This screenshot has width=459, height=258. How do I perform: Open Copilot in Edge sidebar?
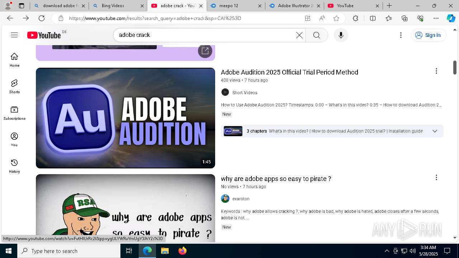(451, 18)
